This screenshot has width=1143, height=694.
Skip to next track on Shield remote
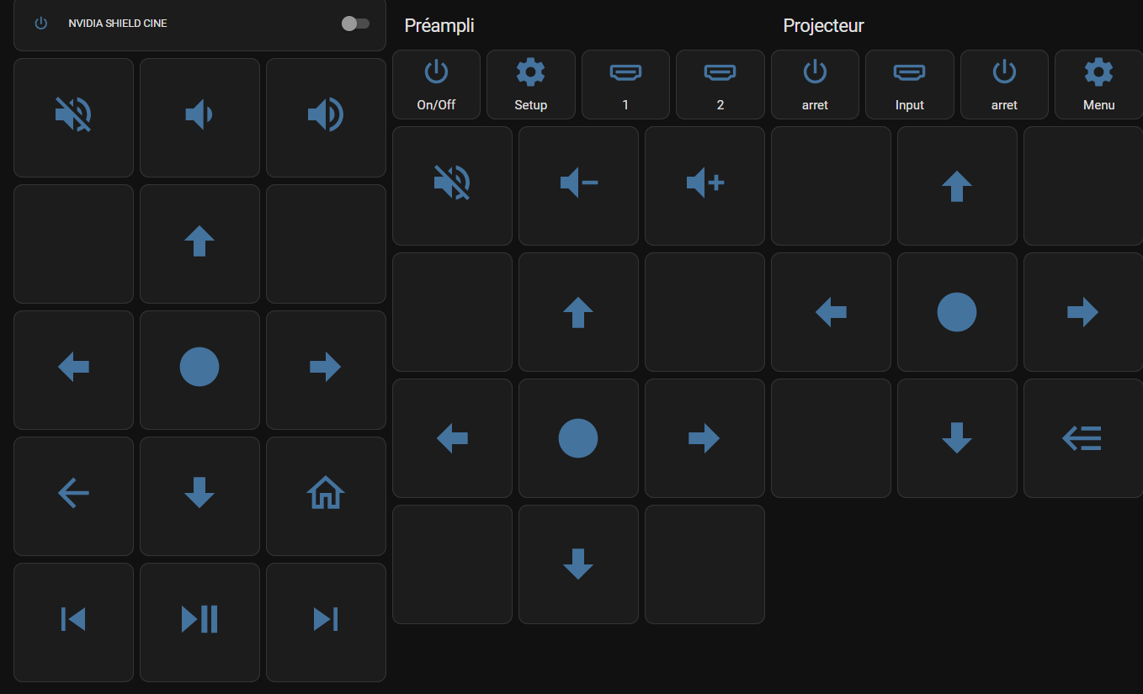point(326,620)
